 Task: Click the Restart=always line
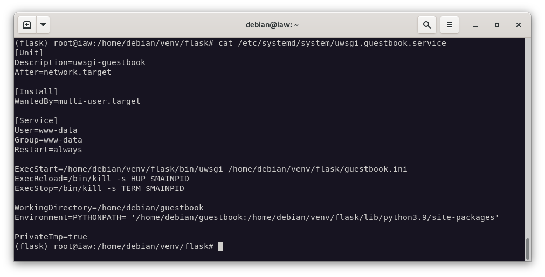pos(49,150)
